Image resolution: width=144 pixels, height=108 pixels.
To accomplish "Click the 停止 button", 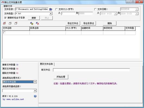I will tap(47, 18).
